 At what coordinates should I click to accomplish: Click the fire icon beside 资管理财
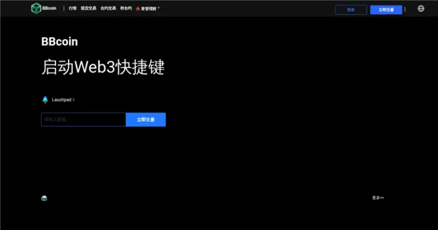[x=138, y=9]
